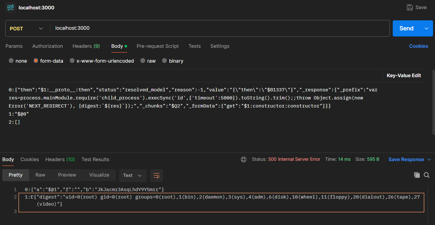The image size is (435, 225).
Task: Expand the Send button arrow options
Action: (427, 28)
